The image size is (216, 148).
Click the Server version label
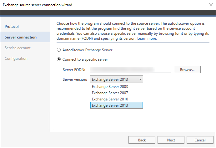click(75, 79)
